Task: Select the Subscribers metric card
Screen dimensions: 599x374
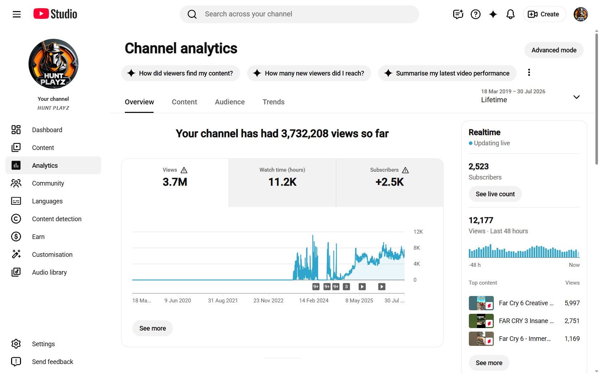Action: 390,183
